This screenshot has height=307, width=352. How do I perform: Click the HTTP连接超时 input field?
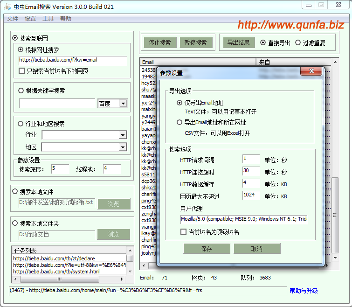tap(250, 171)
